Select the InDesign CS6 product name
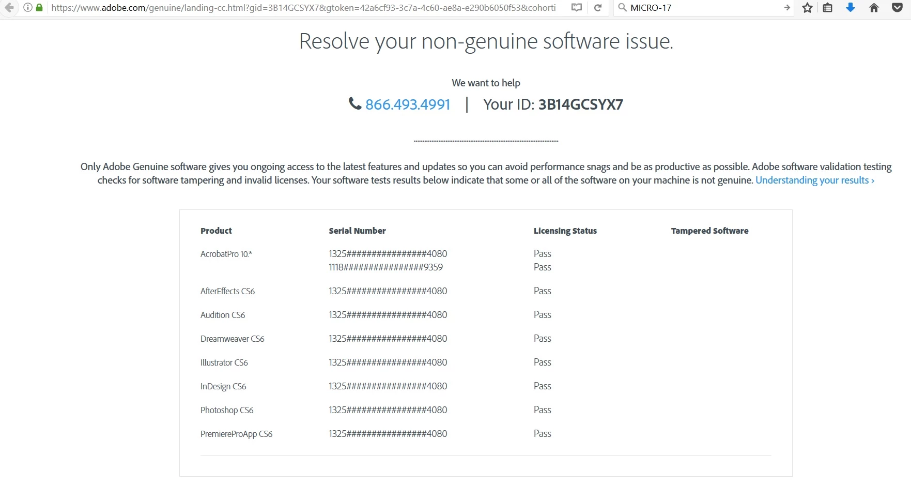 [223, 386]
